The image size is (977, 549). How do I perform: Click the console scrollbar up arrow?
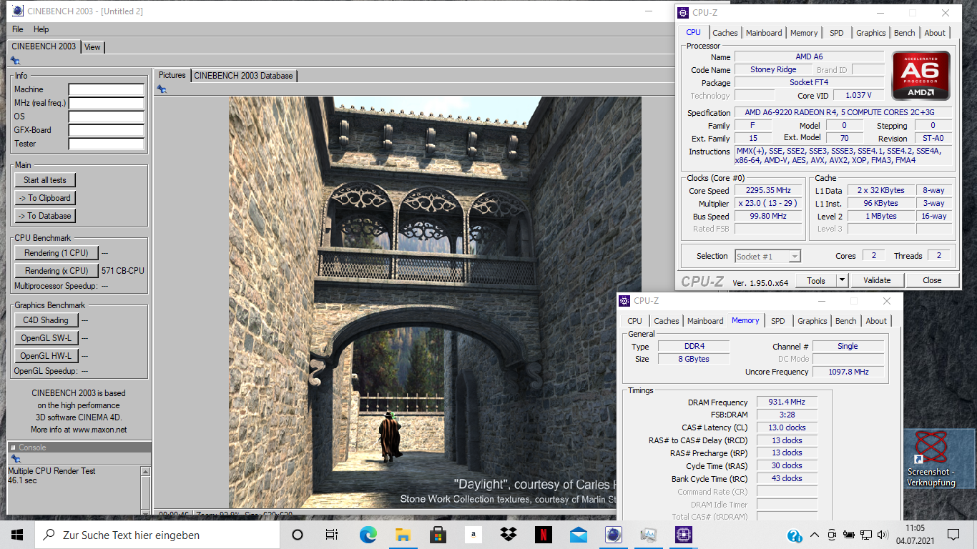145,472
